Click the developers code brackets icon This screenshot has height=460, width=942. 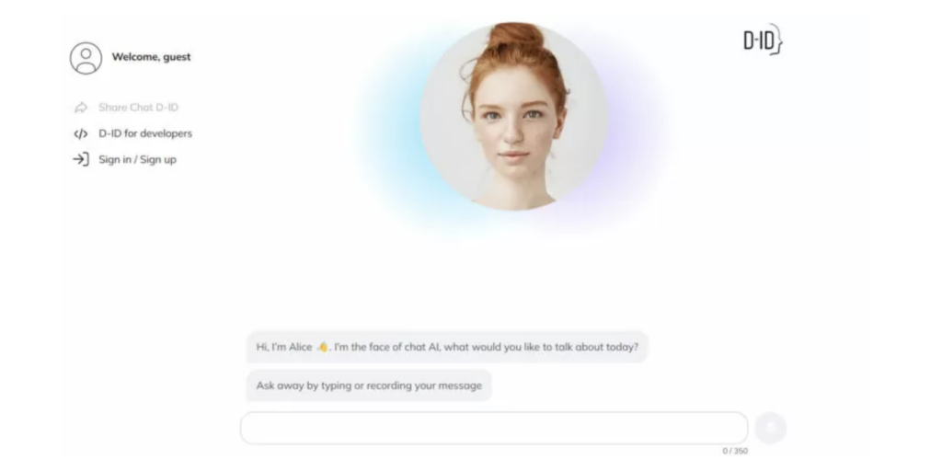[x=81, y=134]
